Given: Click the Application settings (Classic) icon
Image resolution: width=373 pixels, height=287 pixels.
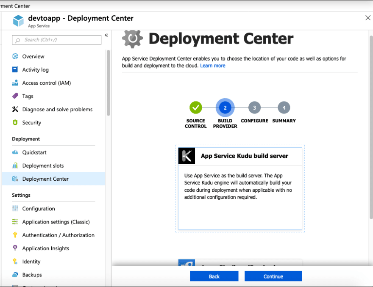Looking at the screenshot, I should click(x=15, y=222).
